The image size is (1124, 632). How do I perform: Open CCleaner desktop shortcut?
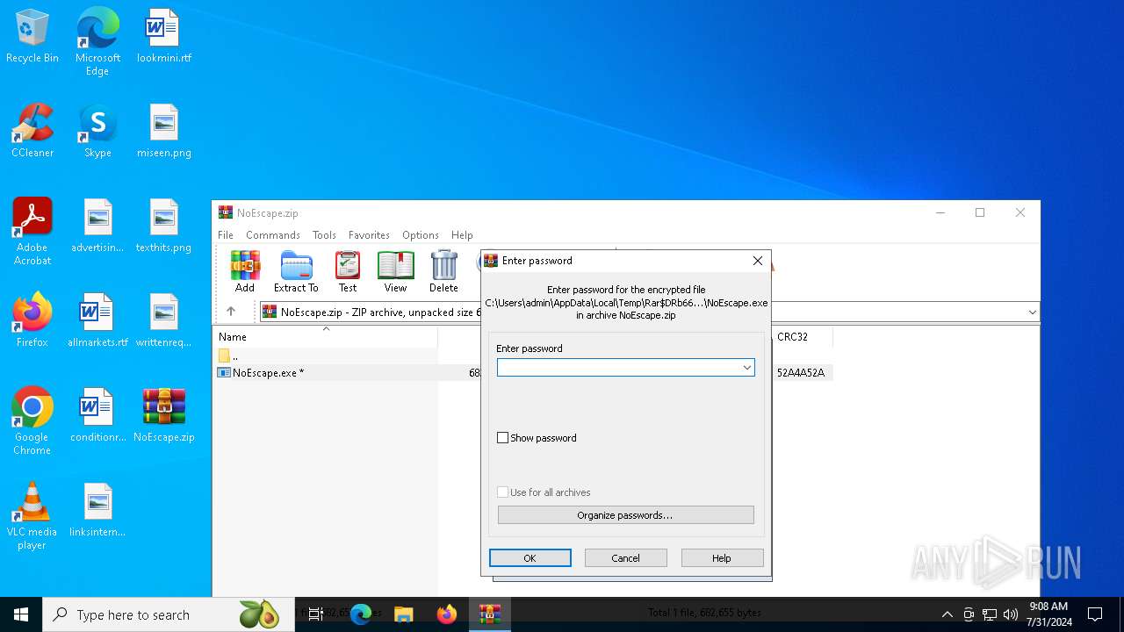32,131
